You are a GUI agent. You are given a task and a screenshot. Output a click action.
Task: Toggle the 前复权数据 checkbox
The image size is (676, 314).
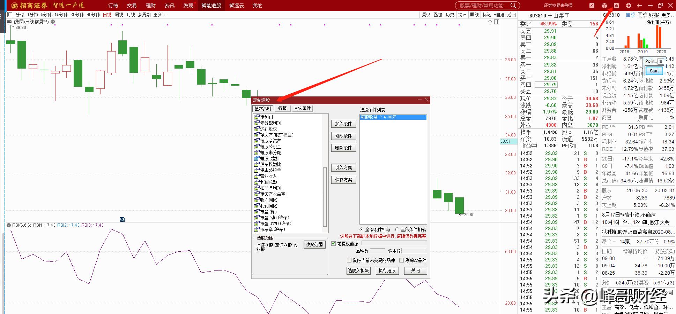pos(334,244)
